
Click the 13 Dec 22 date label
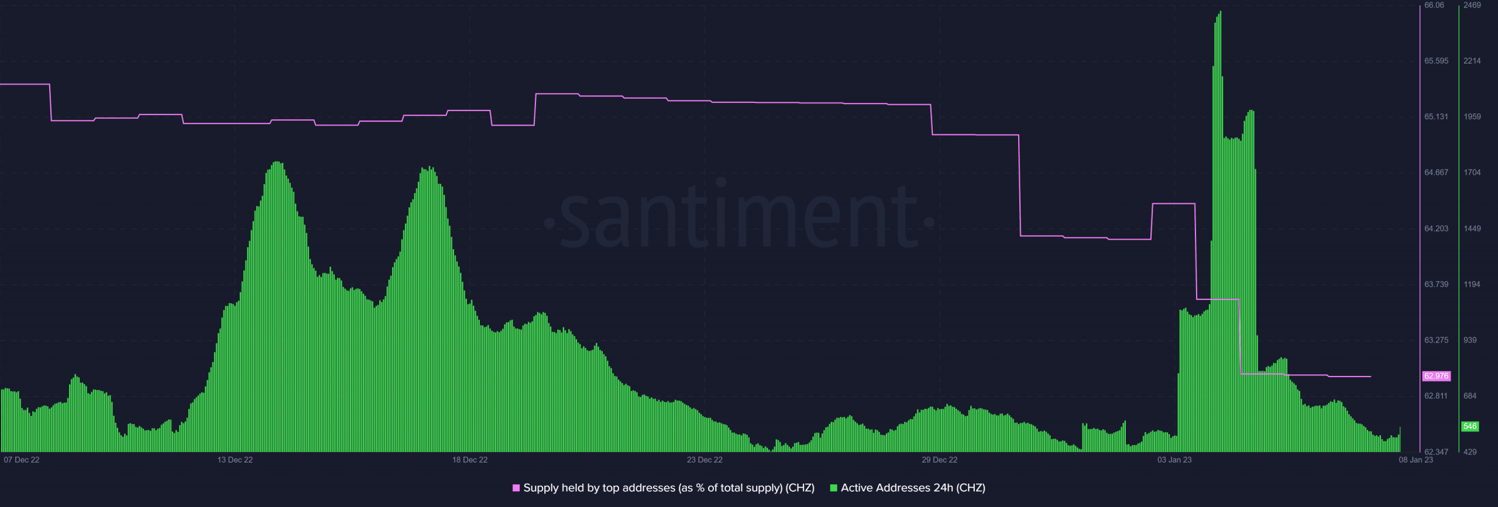[235, 460]
